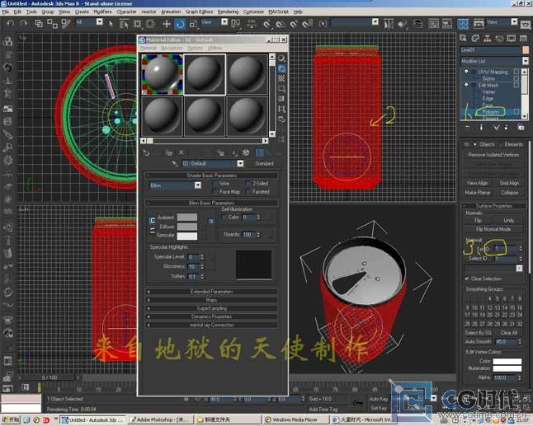This screenshot has width=533, height=426.
Task: Click the Select By SG button
Action: [478, 333]
